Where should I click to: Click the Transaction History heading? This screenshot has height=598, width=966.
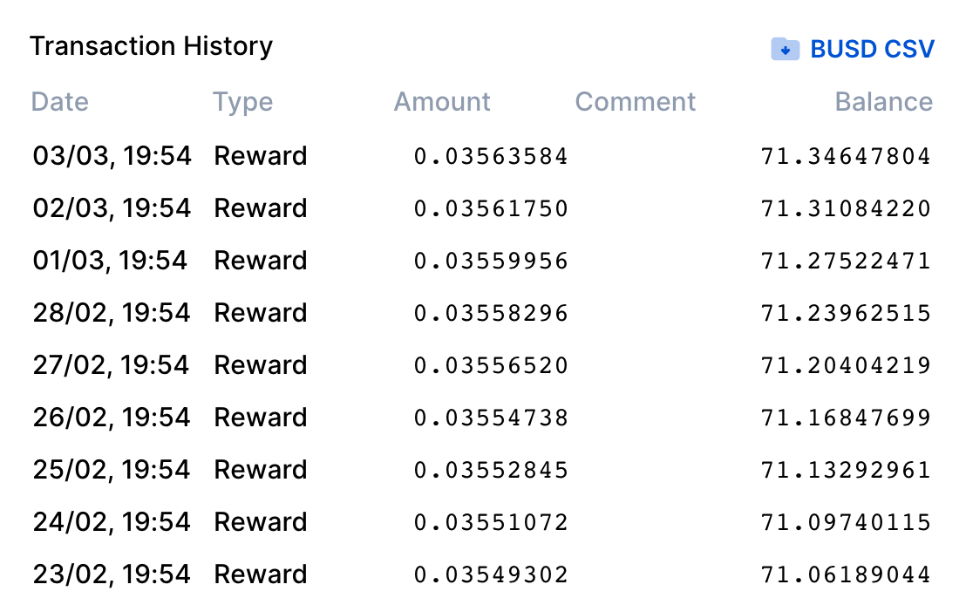[x=151, y=46]
